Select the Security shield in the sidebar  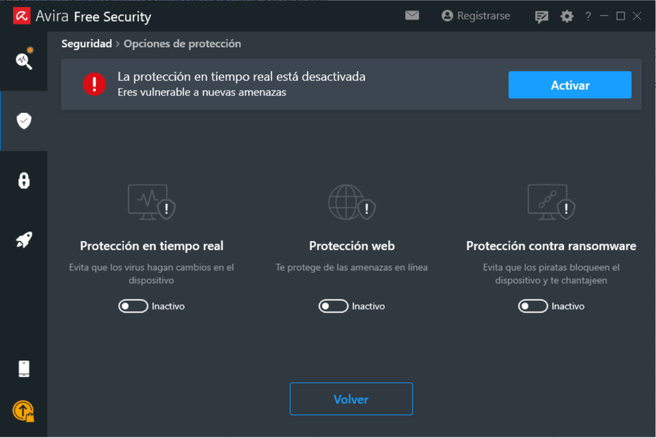(24, 120)
